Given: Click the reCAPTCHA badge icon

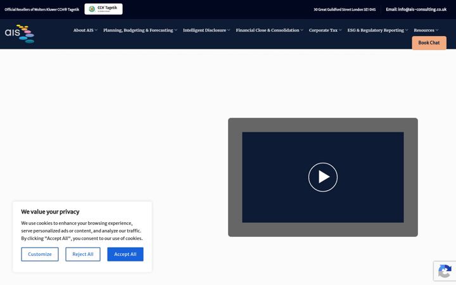Looking at the screenshot, I should tap(445, 271).
